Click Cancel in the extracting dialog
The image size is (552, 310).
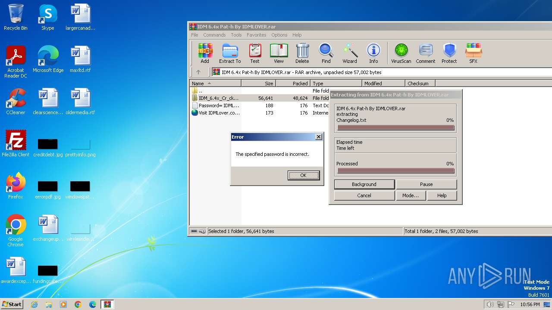pyautogui.click(x=364, y=195)
